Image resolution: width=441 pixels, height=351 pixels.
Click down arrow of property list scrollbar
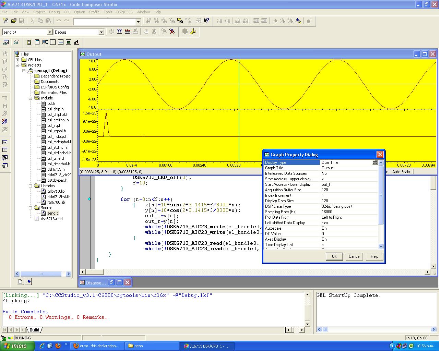[381, 246]
